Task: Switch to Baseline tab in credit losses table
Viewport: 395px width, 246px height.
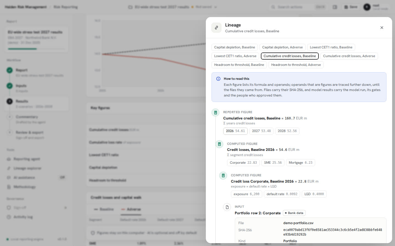Action: click(104, 209)
